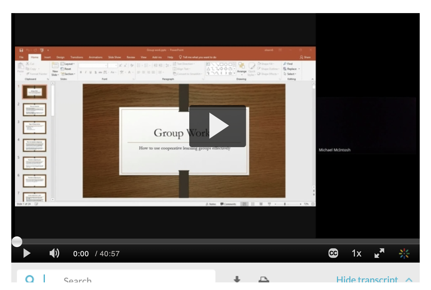Start video with the large center play button
Screen dimensions: 431x290
[218, 126]
